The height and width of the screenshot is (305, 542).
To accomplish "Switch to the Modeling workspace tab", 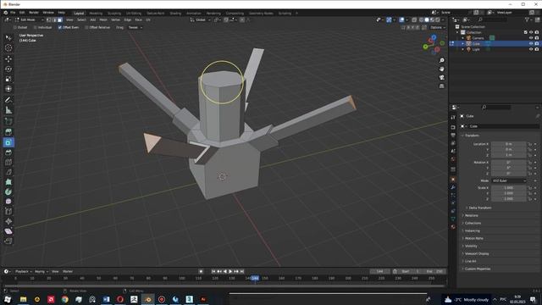I will click(96, 14).
